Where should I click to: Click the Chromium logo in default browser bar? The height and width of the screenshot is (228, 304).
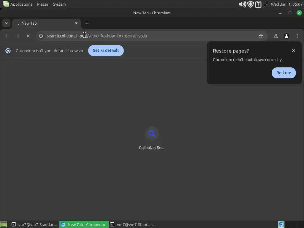pyautogui.click(x=8, y=51)
